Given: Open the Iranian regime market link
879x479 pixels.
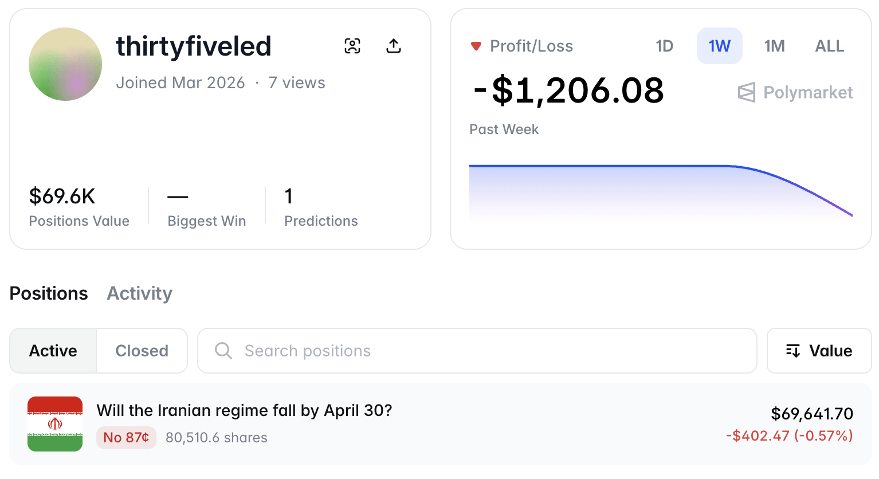Looking at the screenshot, I should [x=244, y=410].
